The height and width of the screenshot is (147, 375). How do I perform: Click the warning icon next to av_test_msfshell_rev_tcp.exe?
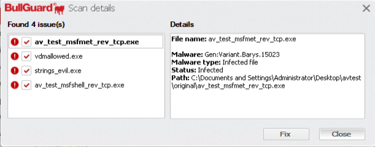pyautogui.click(x=14, y=85)
